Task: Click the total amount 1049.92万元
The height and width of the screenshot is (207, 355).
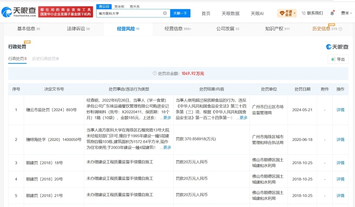Action: tap(193, 73)
